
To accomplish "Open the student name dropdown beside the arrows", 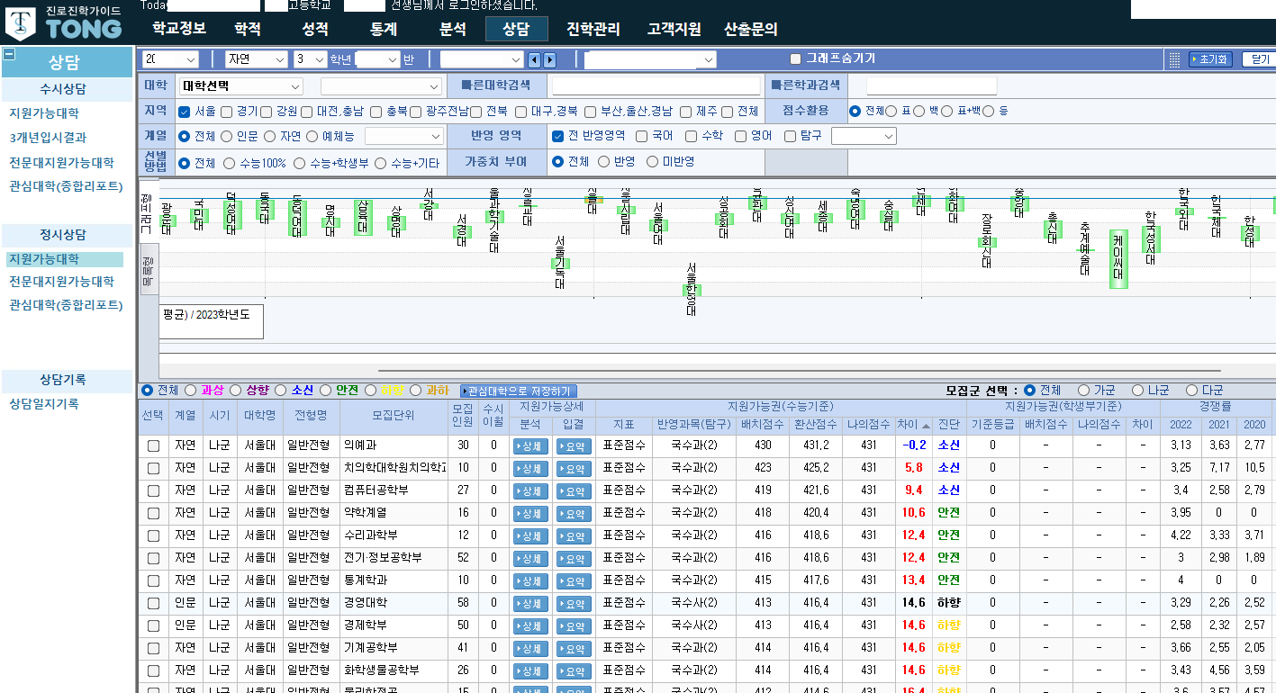I will pos(481,59).
